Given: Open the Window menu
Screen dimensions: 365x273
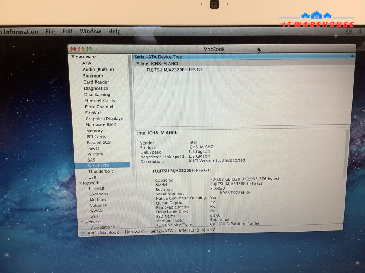Looking at the screenshot, I should [90, 31].
